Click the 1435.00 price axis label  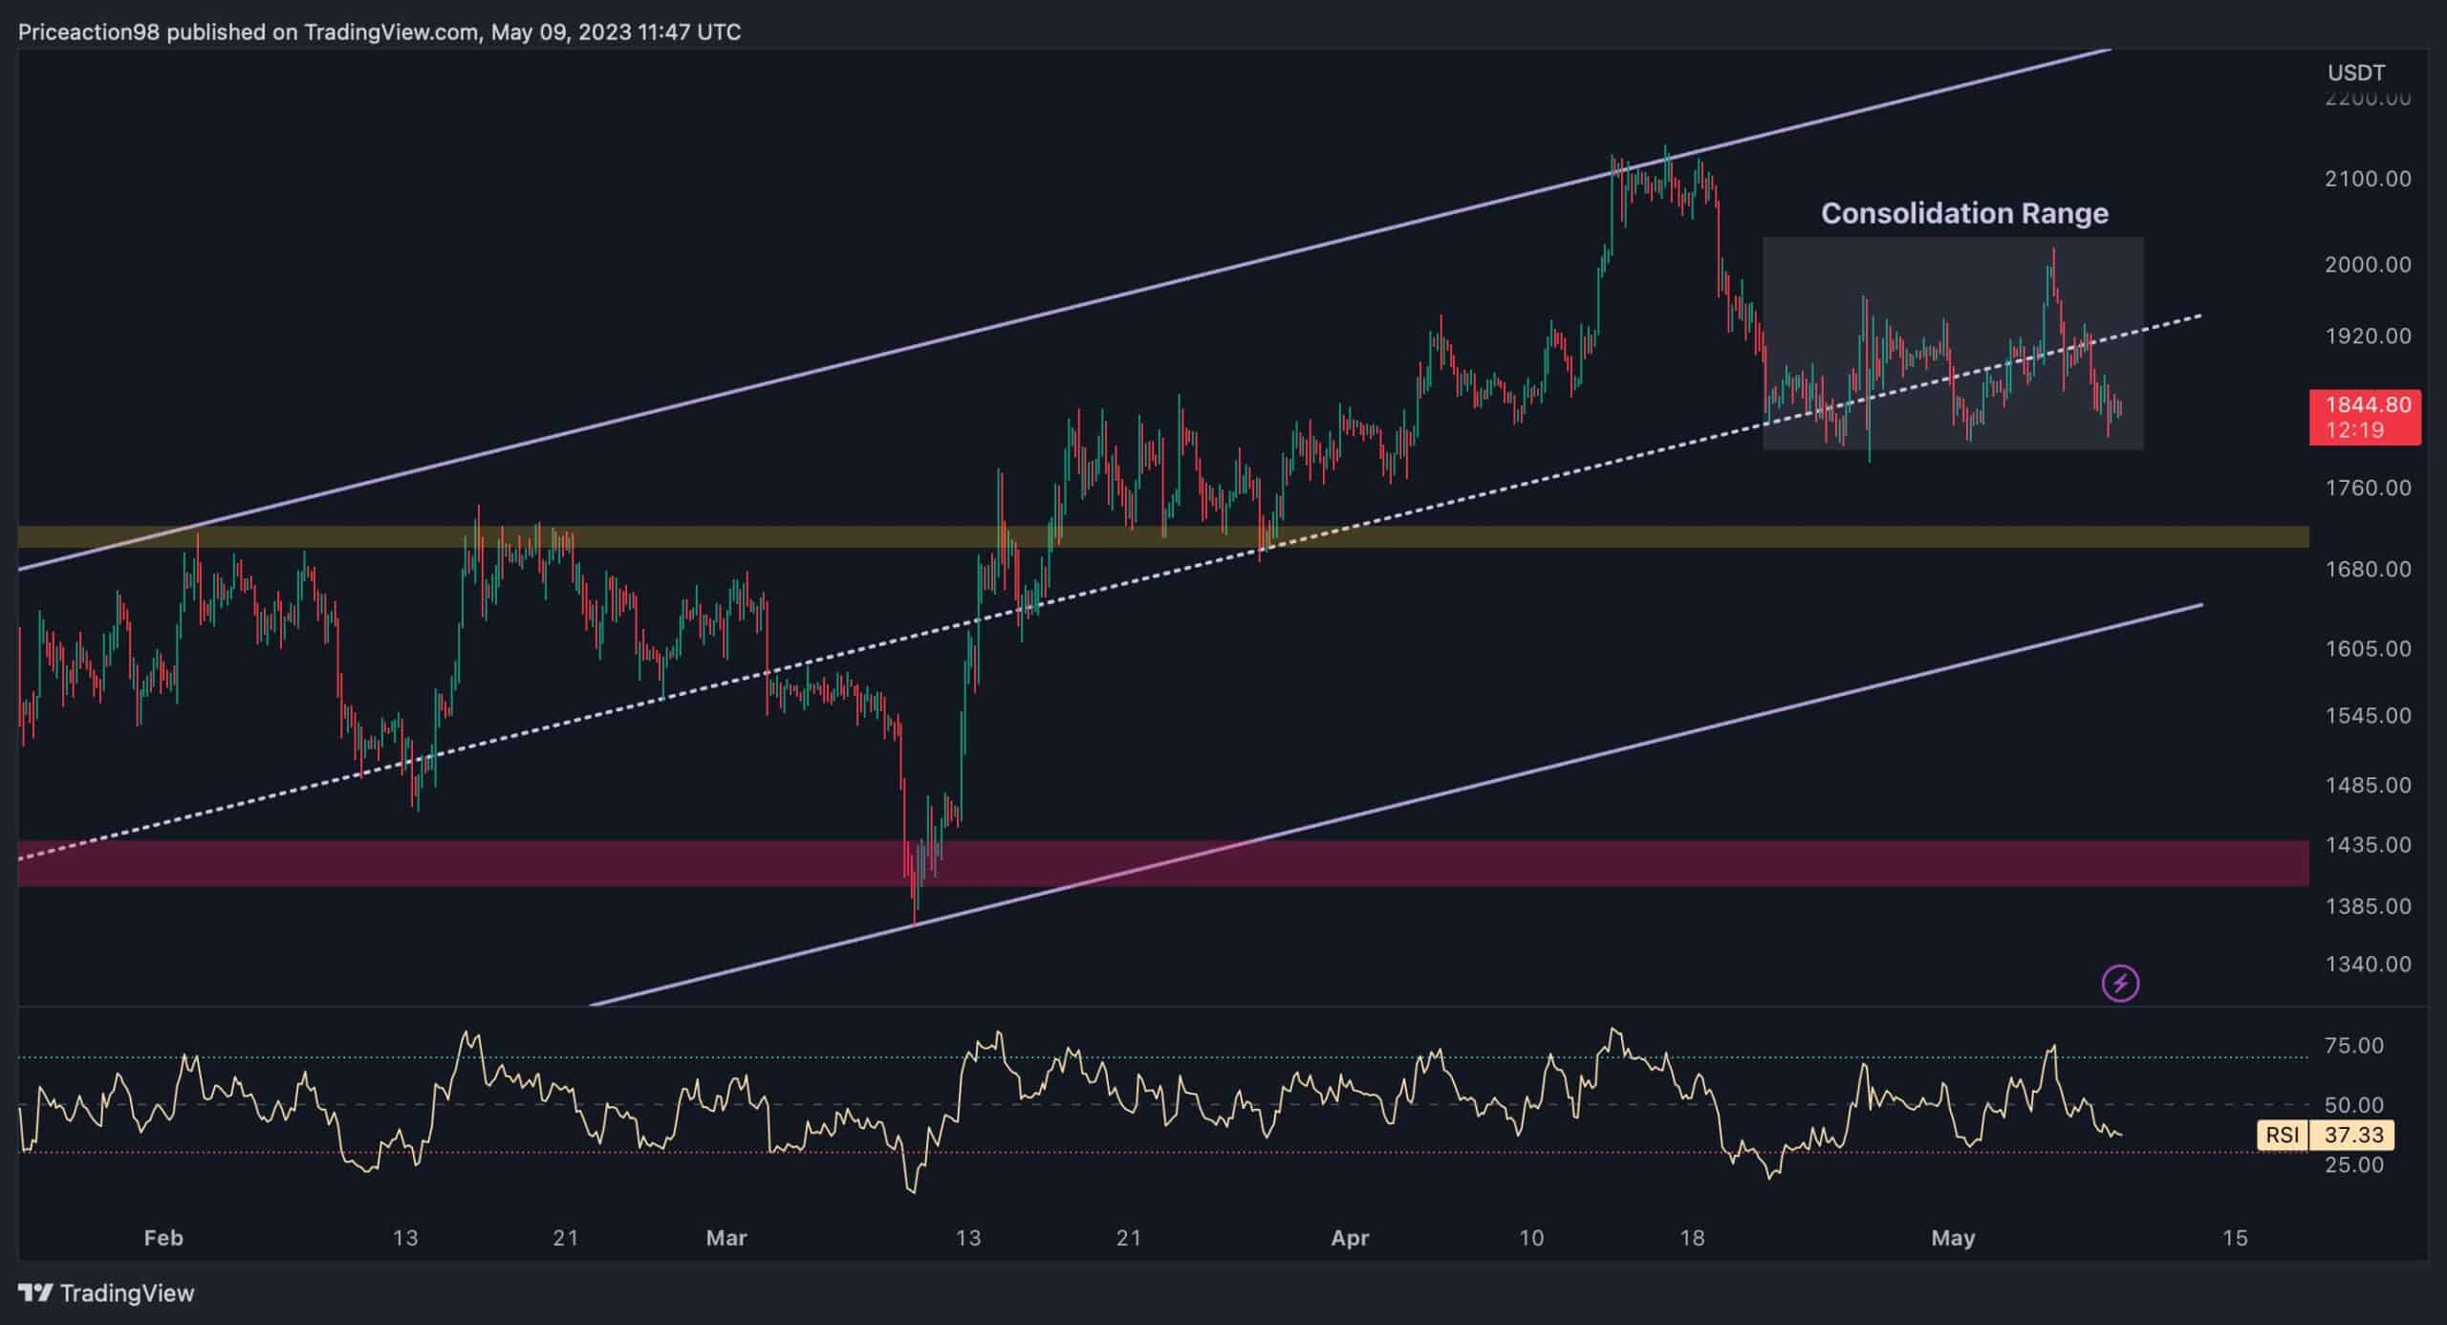click(2367, 845)
